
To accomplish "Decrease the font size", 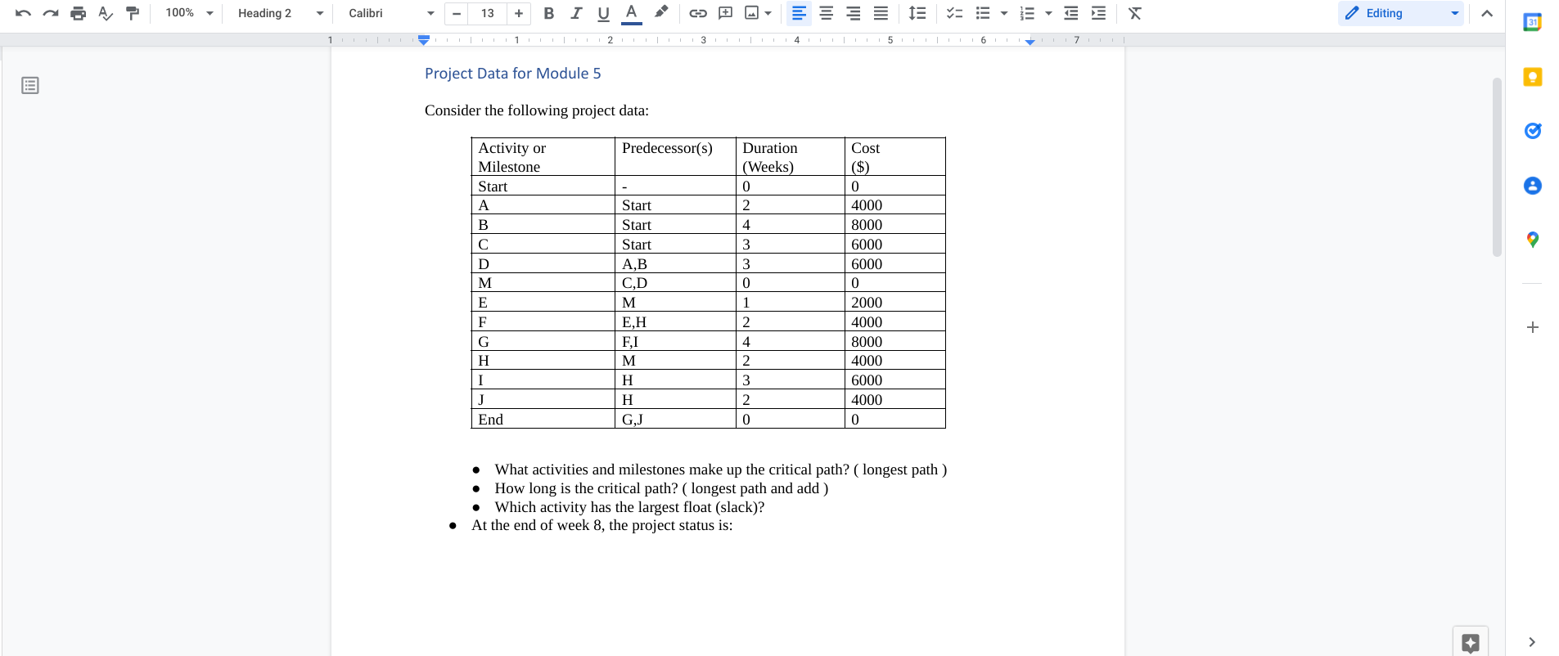I will coord(457,13).
